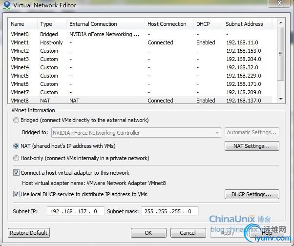Click the network list scrollbar thumb
The image size is (294, 246).
(280, 54)
